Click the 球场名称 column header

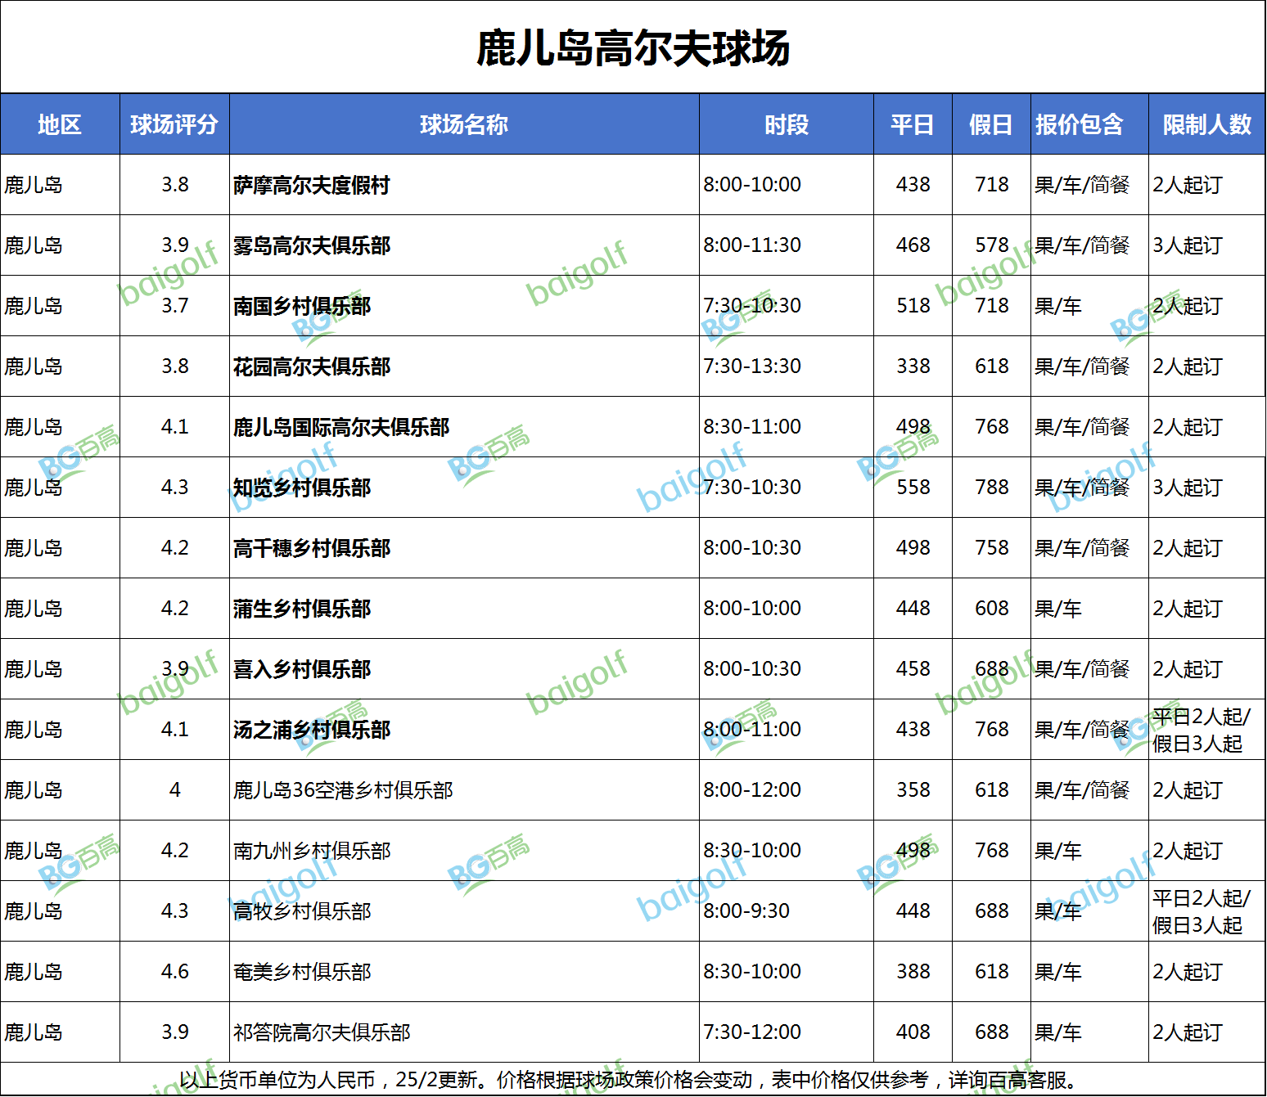[x=464, y=124]
